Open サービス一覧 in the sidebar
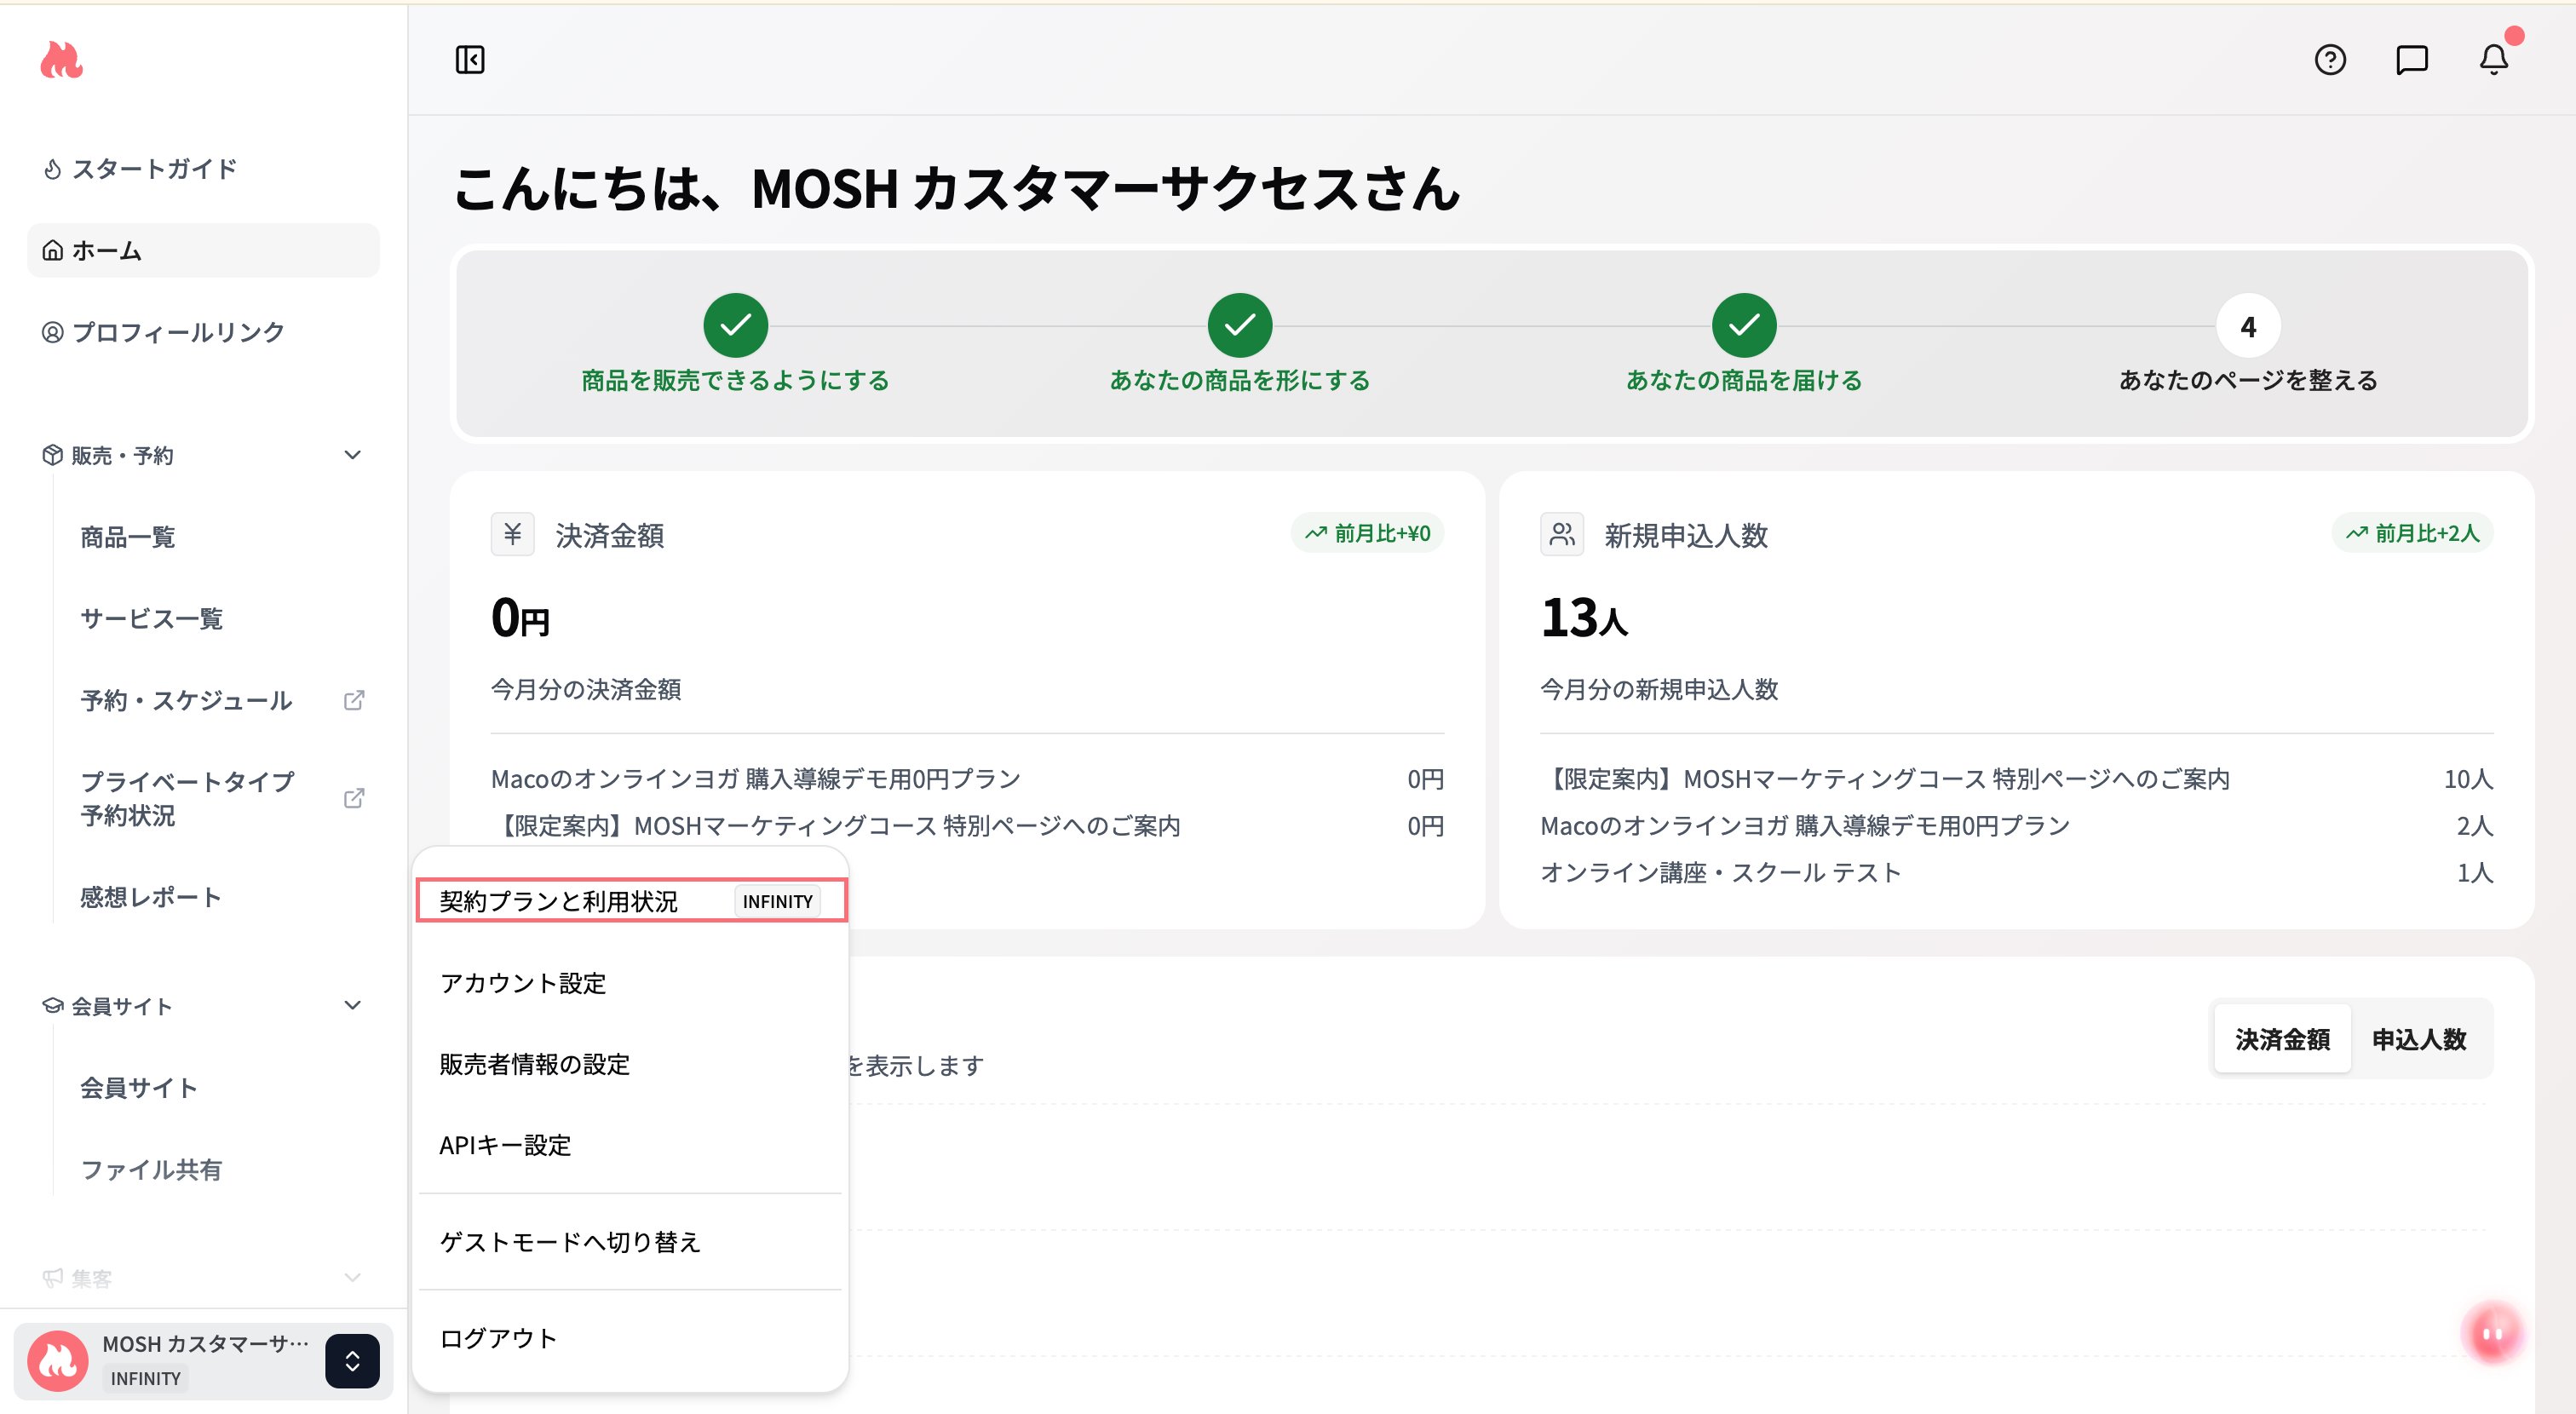 coord(152,619)
